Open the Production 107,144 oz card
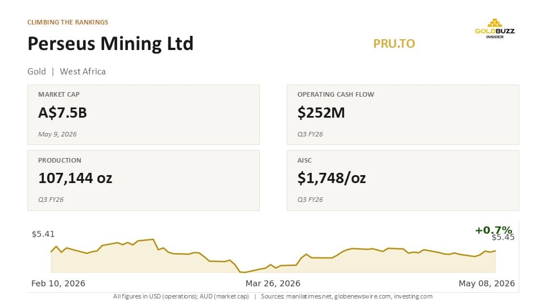 pos(143,180)
